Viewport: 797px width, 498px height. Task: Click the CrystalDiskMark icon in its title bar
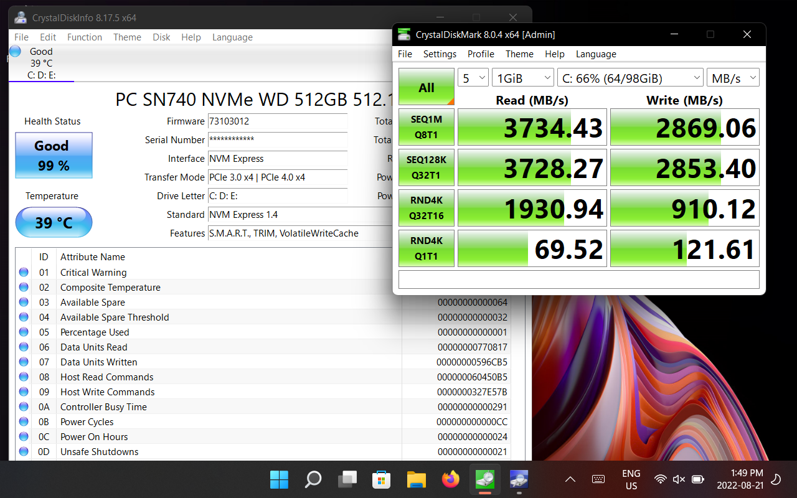point(405,34)
